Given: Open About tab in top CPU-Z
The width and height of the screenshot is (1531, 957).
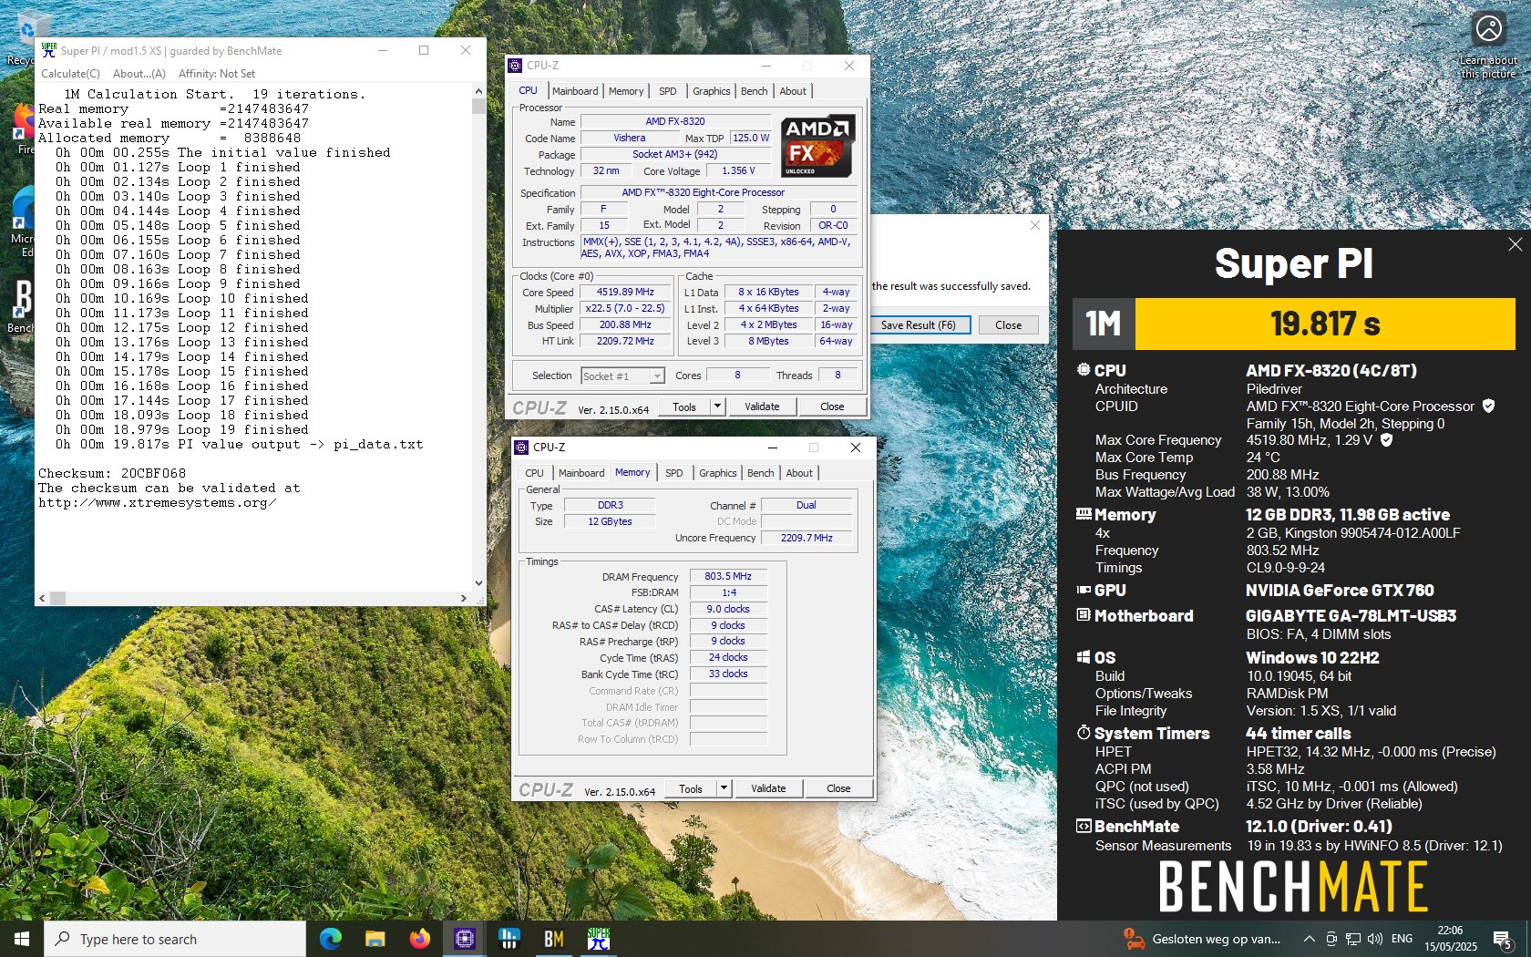Looking at the screenshot, I should pyautogui.click(x=793, y=91).
